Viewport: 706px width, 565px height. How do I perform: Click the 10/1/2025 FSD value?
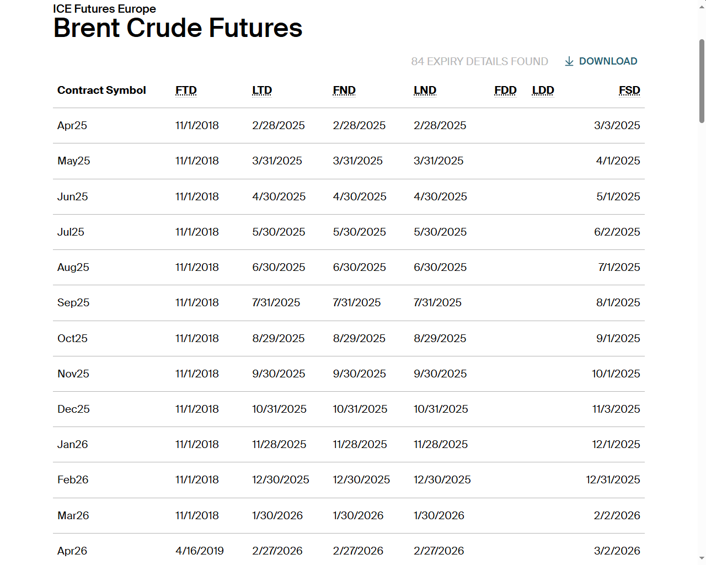pos(616,374)
